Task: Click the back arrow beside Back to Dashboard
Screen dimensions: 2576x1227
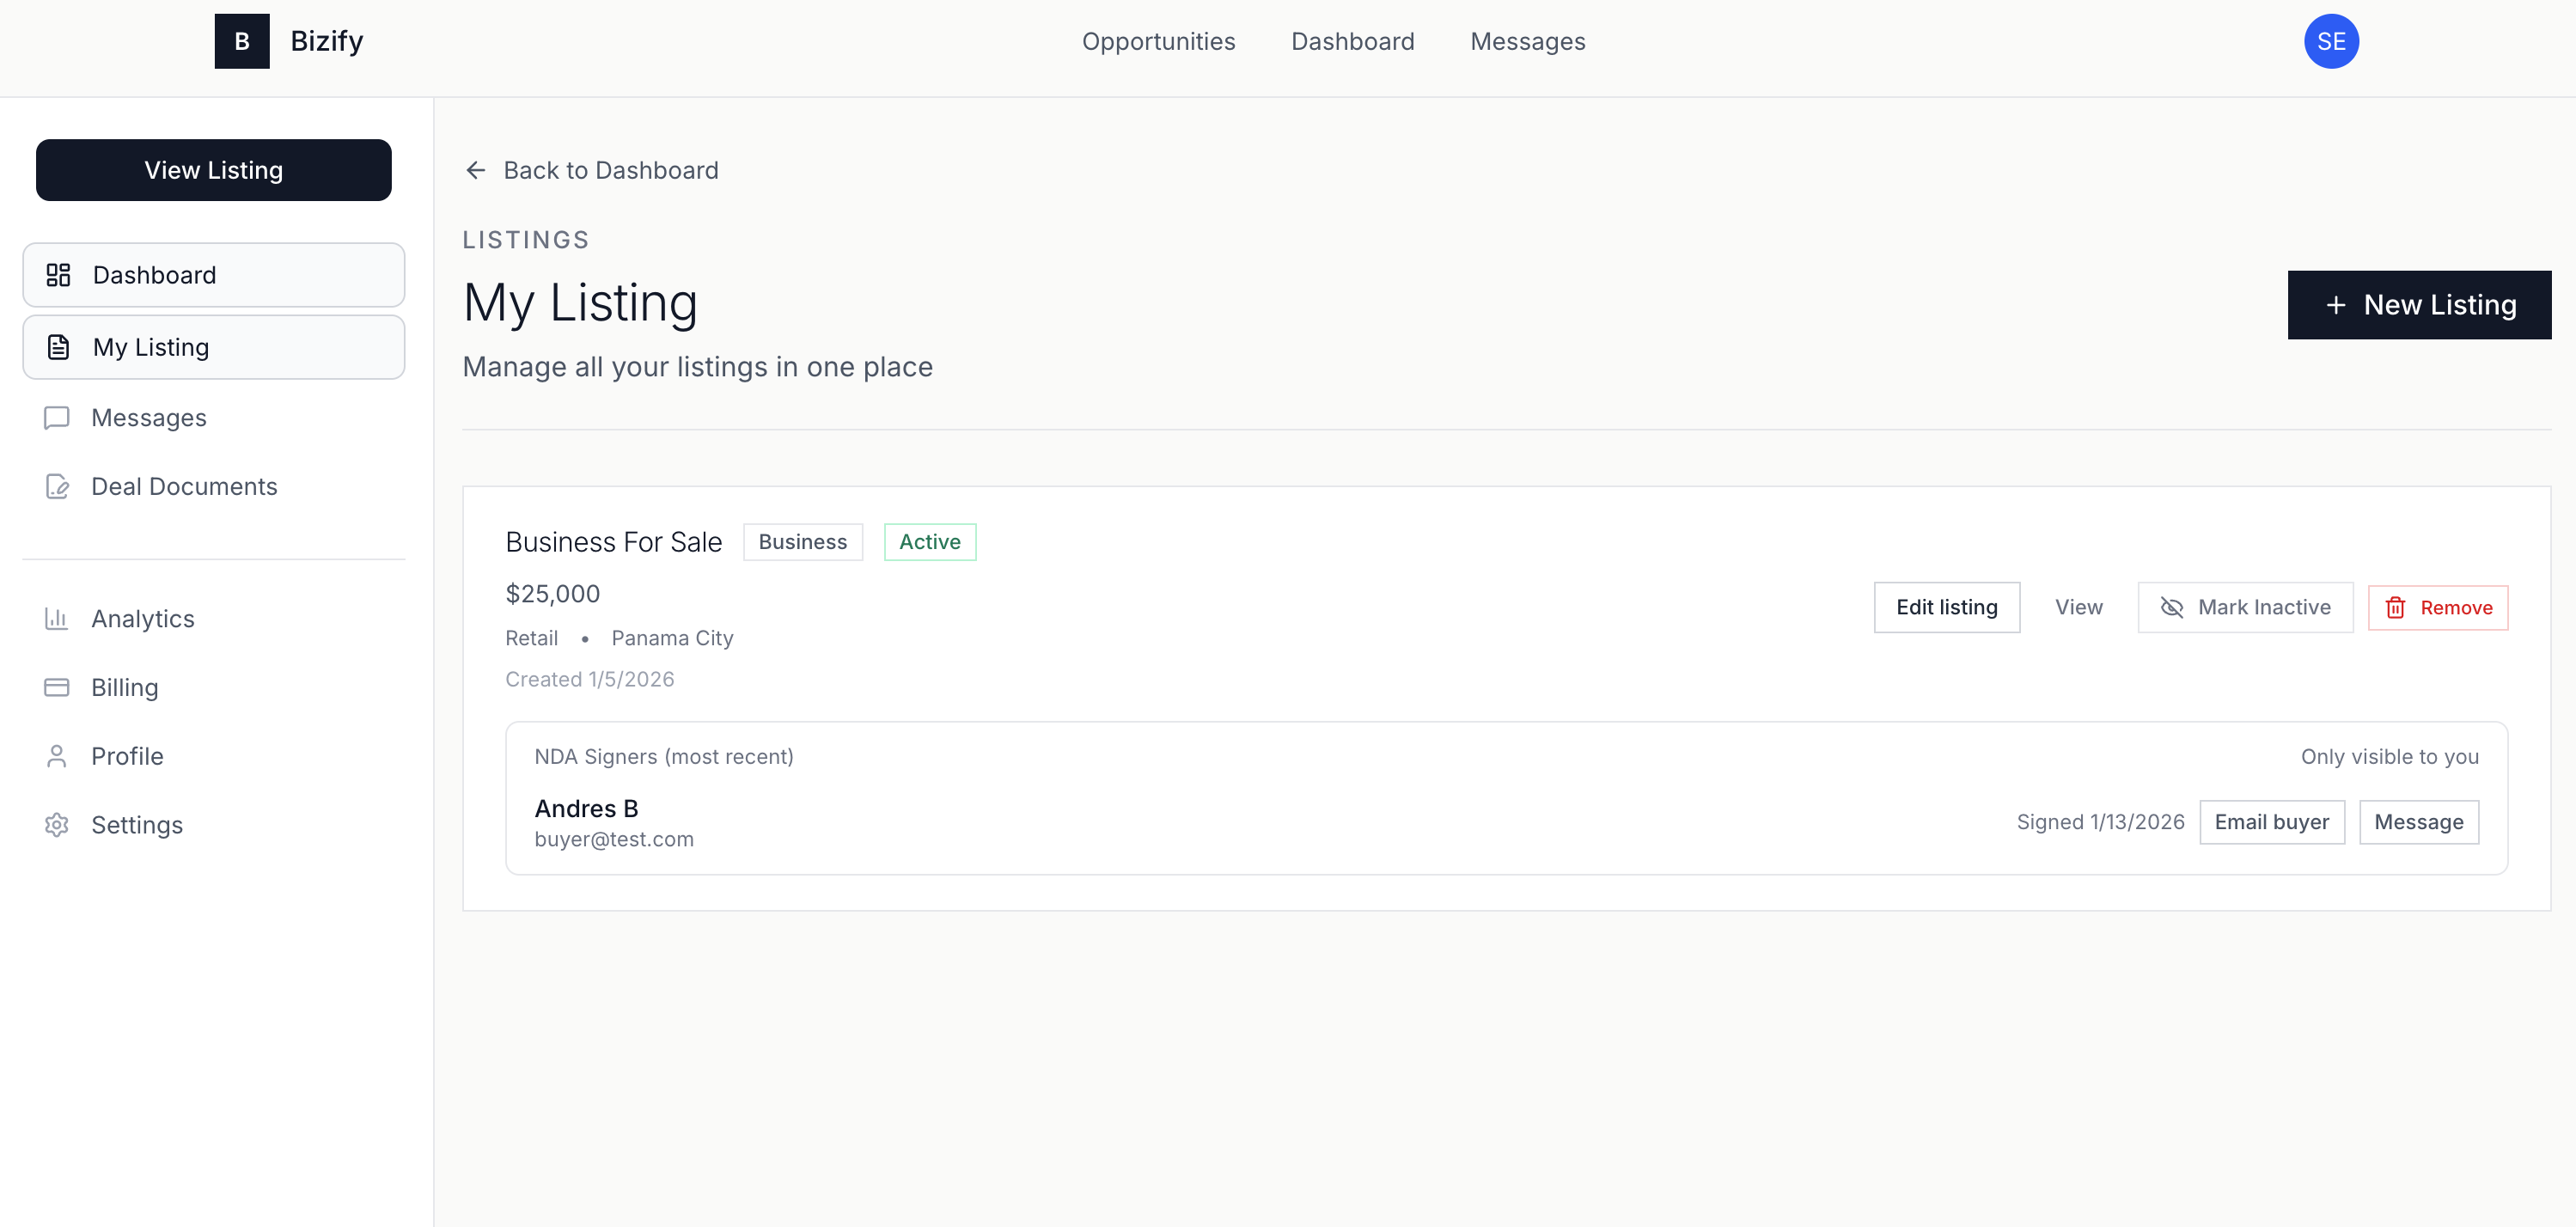Action: pos(475,170)
